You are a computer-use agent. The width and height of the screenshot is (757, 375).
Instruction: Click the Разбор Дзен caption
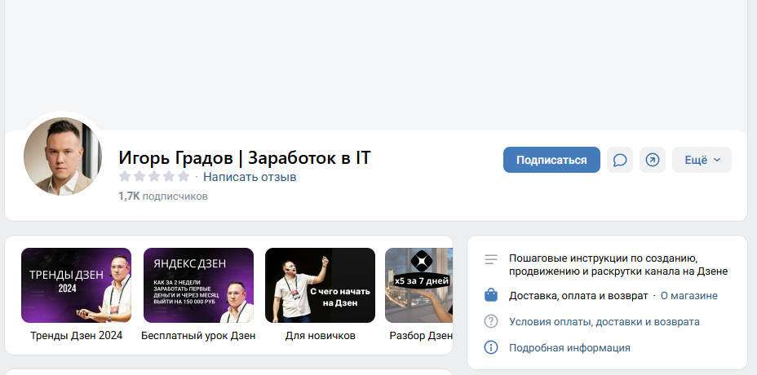point(421,335)
